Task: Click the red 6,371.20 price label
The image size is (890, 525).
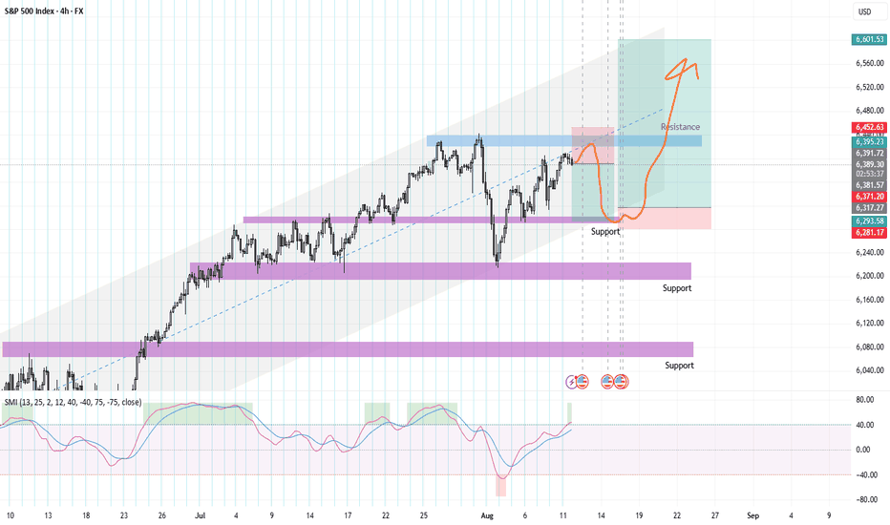Action: click(869, 197)
